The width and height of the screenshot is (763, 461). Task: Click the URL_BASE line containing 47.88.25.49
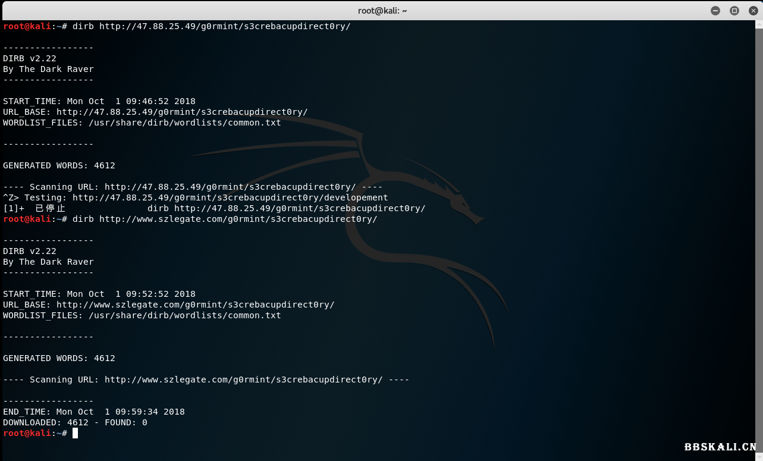tap(155, 112)
